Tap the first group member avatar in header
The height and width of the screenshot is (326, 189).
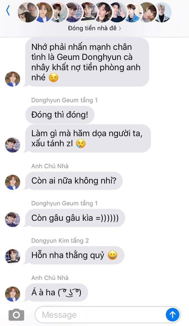click(x=27, y=12)
